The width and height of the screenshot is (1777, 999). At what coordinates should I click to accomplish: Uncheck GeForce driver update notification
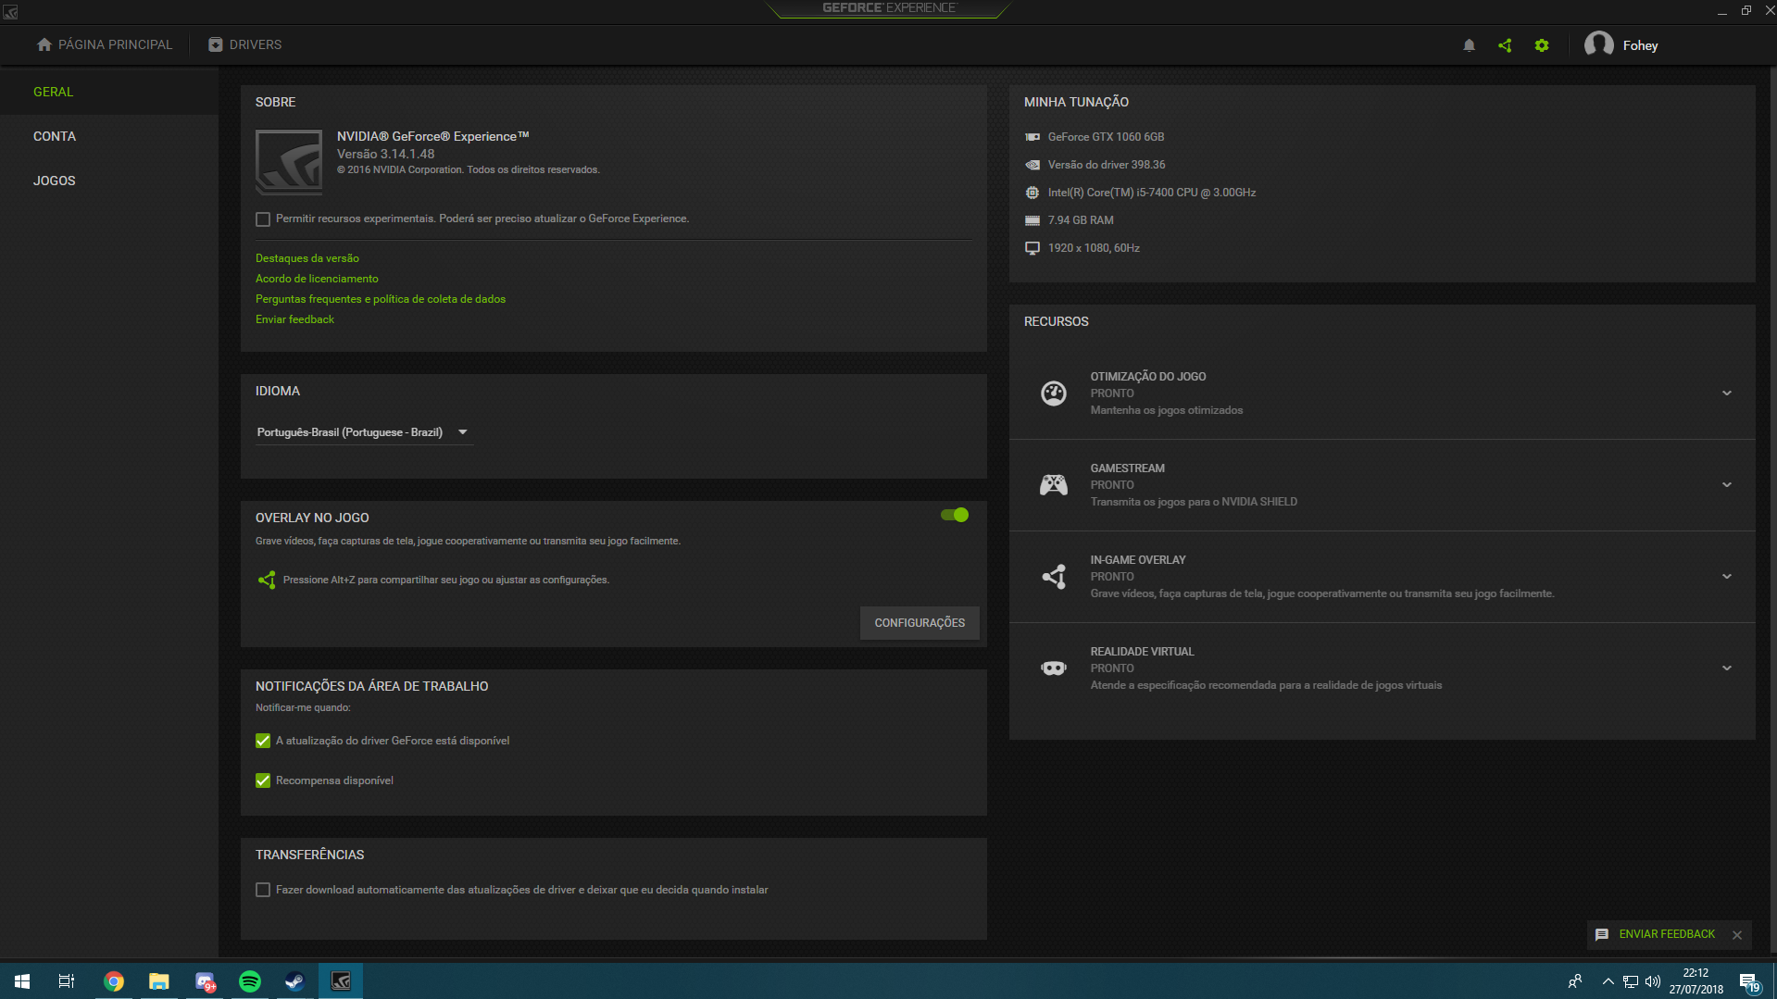pos(263,741)
